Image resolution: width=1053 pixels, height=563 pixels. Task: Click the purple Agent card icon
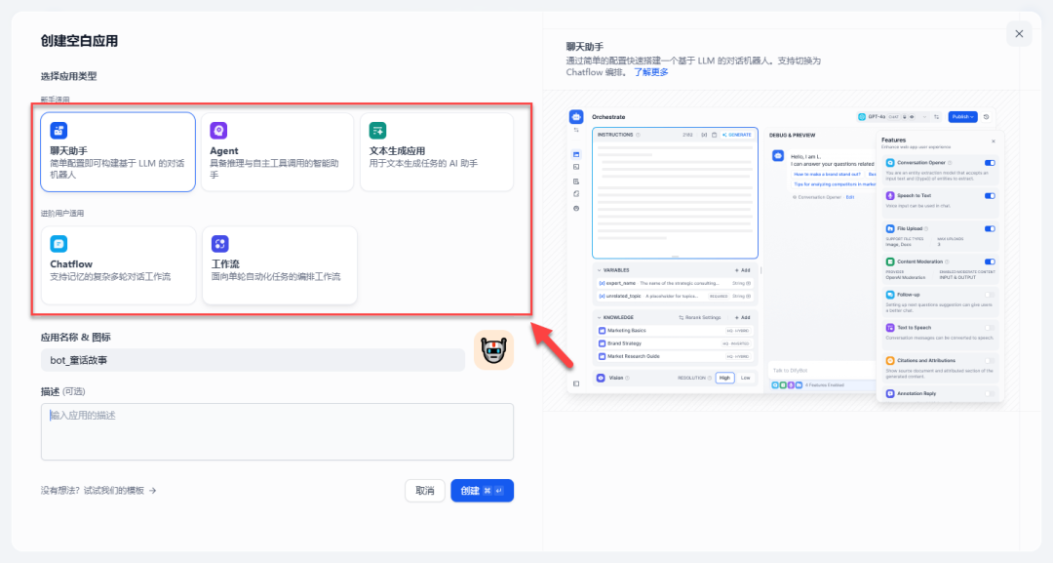tap(218, 131)
